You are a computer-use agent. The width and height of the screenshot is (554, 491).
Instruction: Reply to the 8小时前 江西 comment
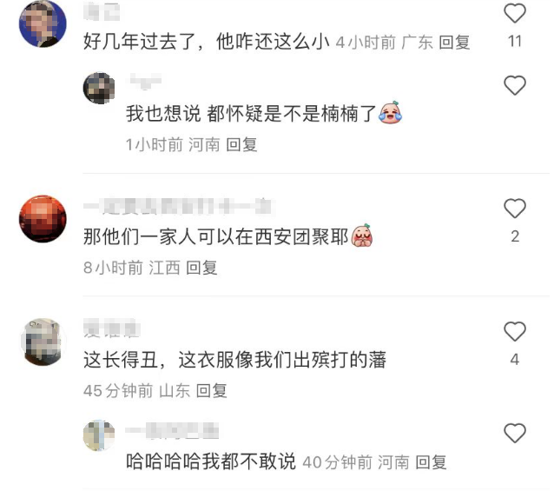201,268
